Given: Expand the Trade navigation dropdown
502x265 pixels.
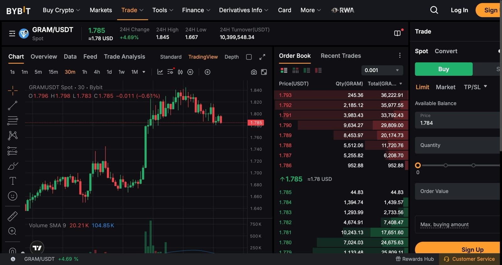Looking at the screenshot, I should pos(132,10).
